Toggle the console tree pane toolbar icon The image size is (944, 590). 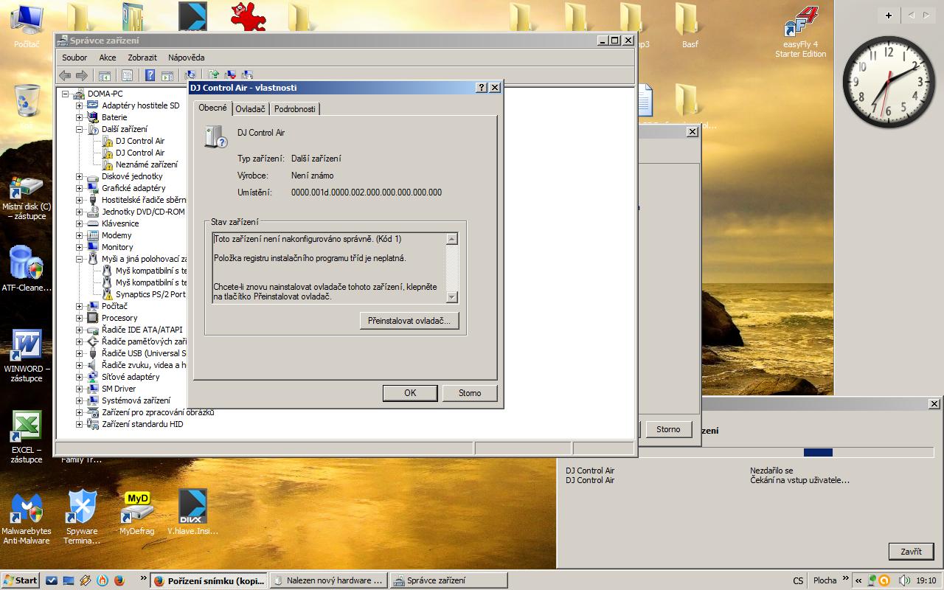point(105,75)
